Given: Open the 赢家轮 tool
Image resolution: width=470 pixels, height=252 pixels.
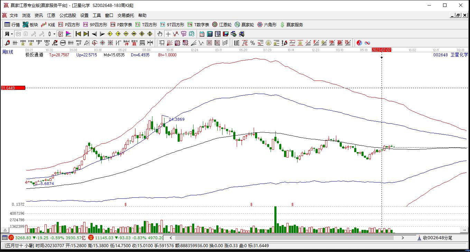Looking at the screenshot, I should (x=244, y=25).
